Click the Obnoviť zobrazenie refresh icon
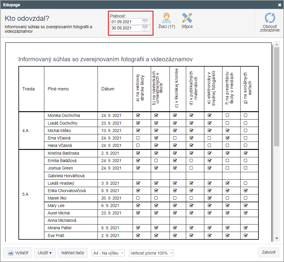Screen dimensions: 284x262 pyautogui.click(x=270, y=18)
